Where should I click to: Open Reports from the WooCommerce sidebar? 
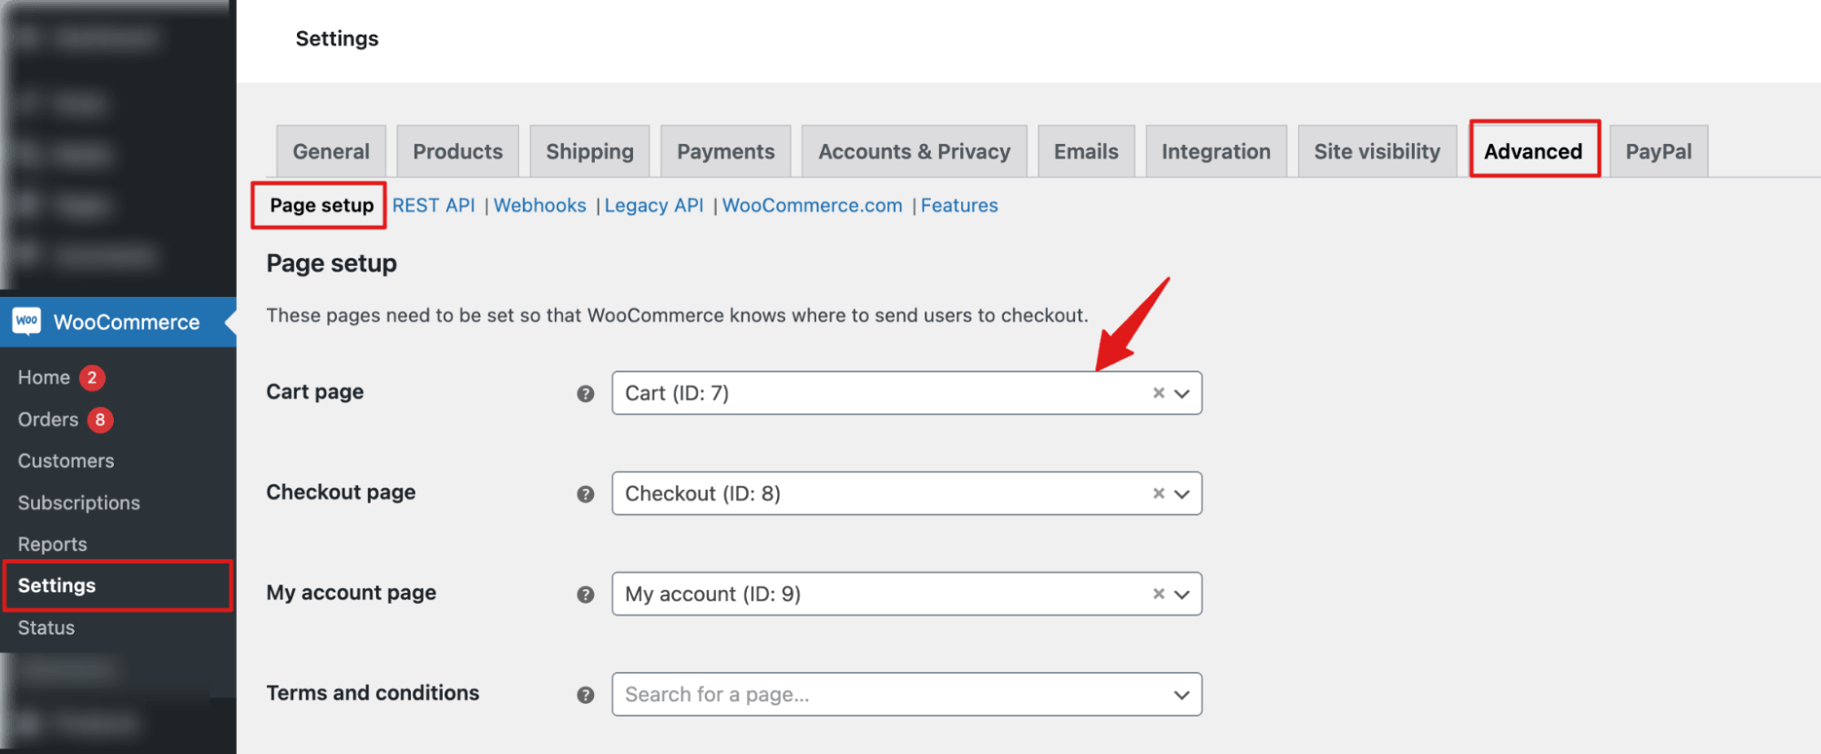coord(52,544)
